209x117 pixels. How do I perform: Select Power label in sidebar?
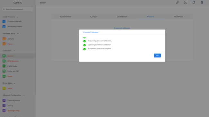coord(10,76)
